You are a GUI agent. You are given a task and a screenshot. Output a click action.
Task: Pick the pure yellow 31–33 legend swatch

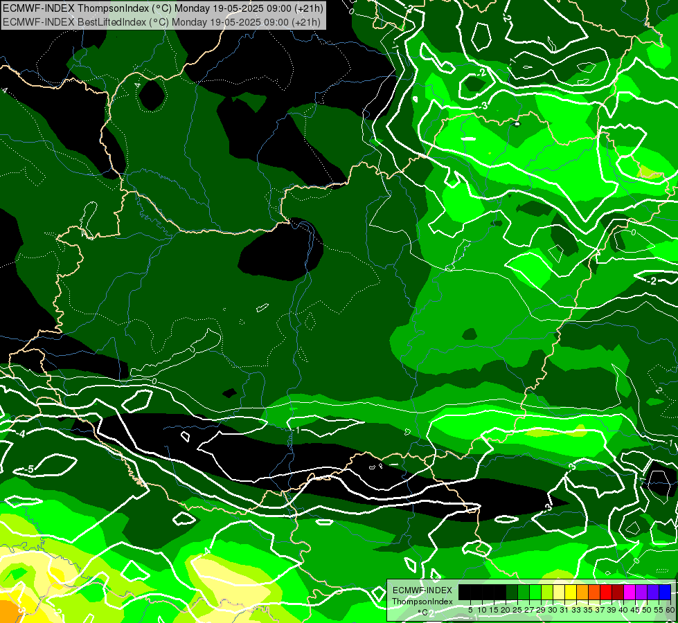pyautogui.click(x=571, y=592)
